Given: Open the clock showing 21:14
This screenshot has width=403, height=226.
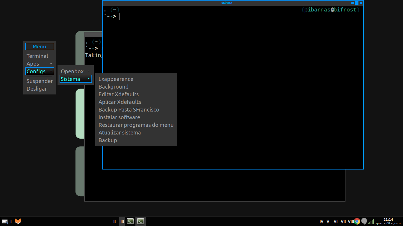Looking at the screenshot, I should pos(388,221).
